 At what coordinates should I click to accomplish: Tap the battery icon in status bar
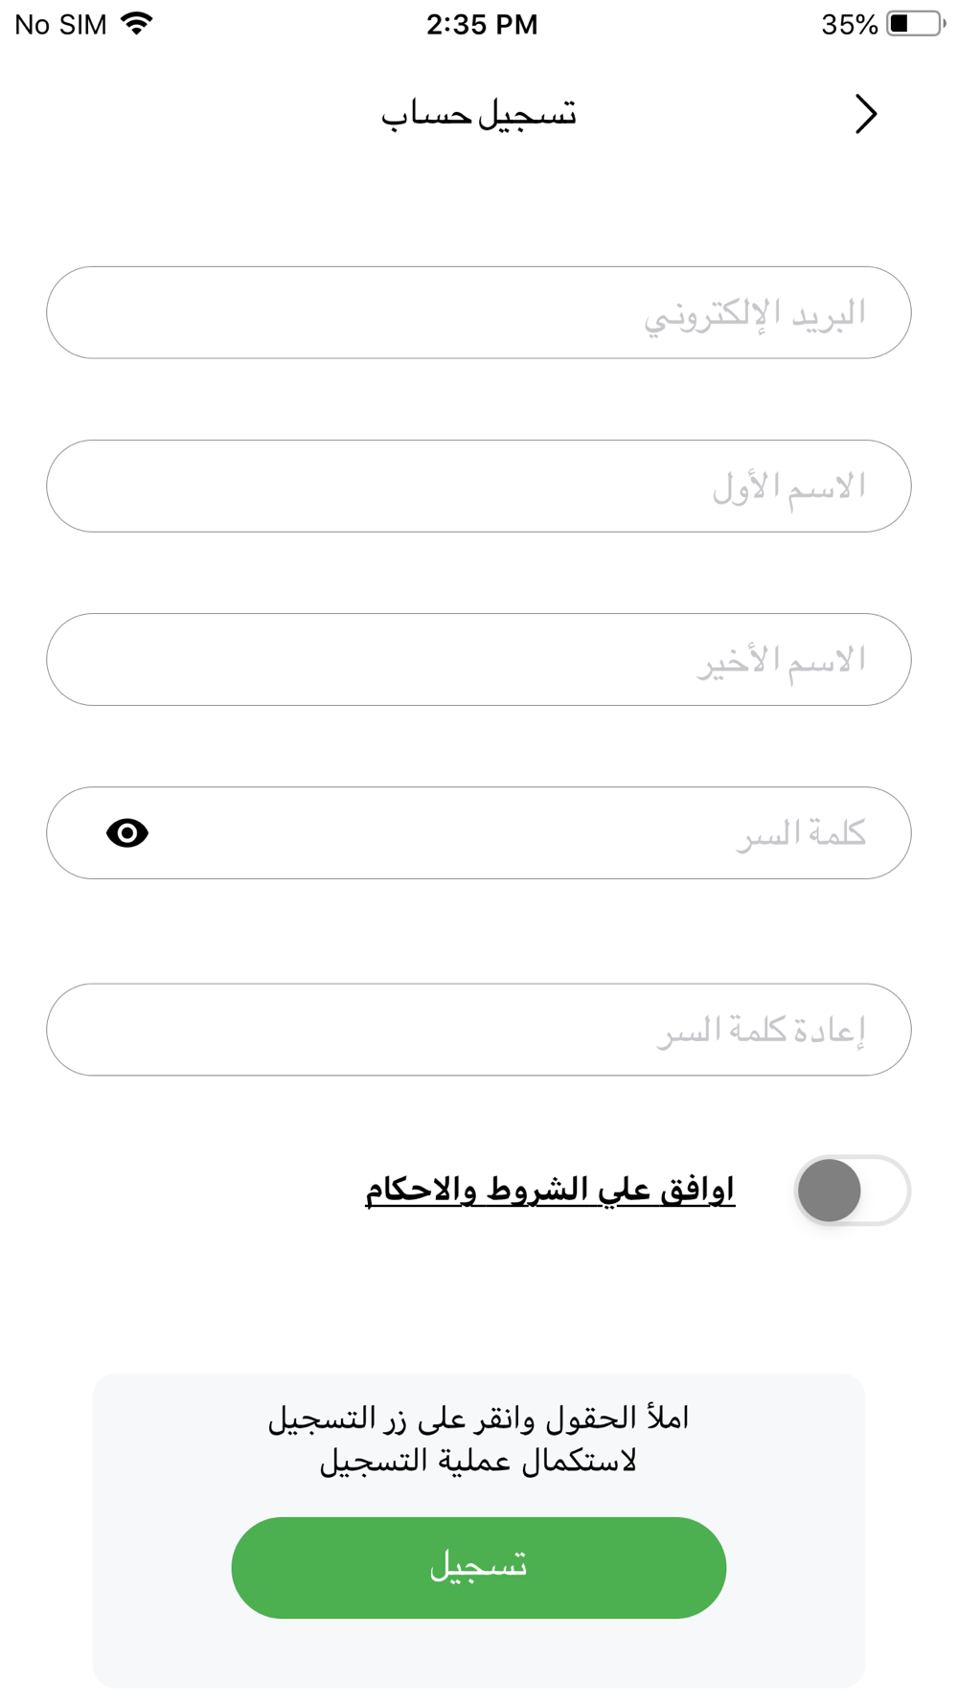pos(916,24)
